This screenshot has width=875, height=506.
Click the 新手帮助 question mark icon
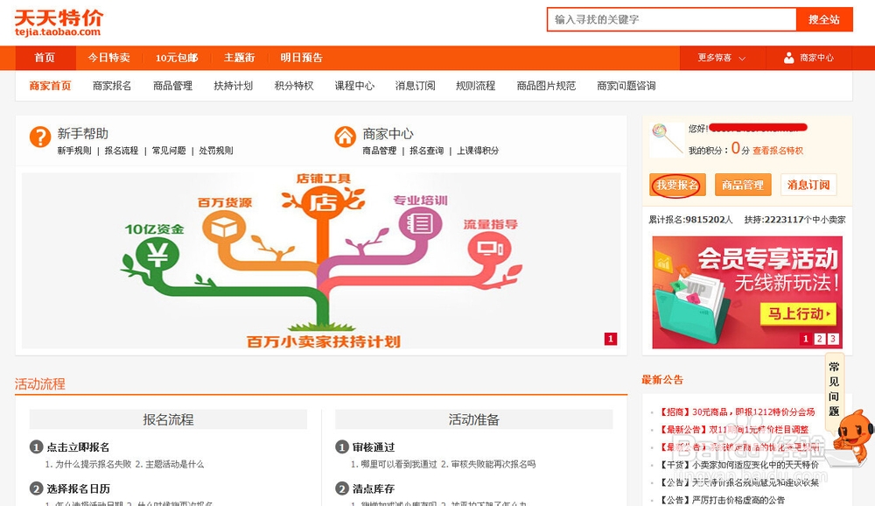[40, 137]
